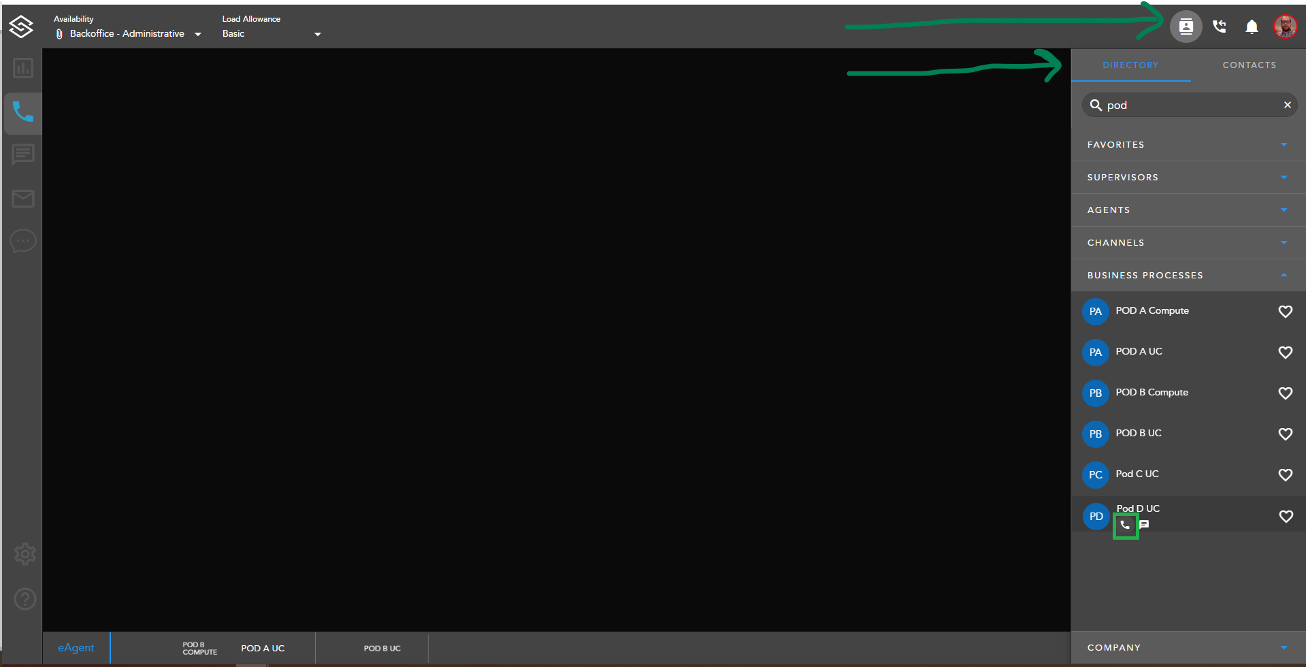The image size is (1306, 667).
Task: Select the email envelope icon in sidebar
Action: (23, 199)
